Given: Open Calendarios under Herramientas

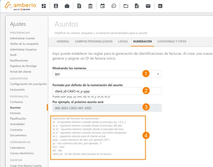Looking at the screenshot, I should (x=17, y=148).
